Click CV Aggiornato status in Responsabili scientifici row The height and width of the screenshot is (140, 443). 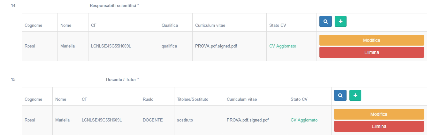[283, 46]
